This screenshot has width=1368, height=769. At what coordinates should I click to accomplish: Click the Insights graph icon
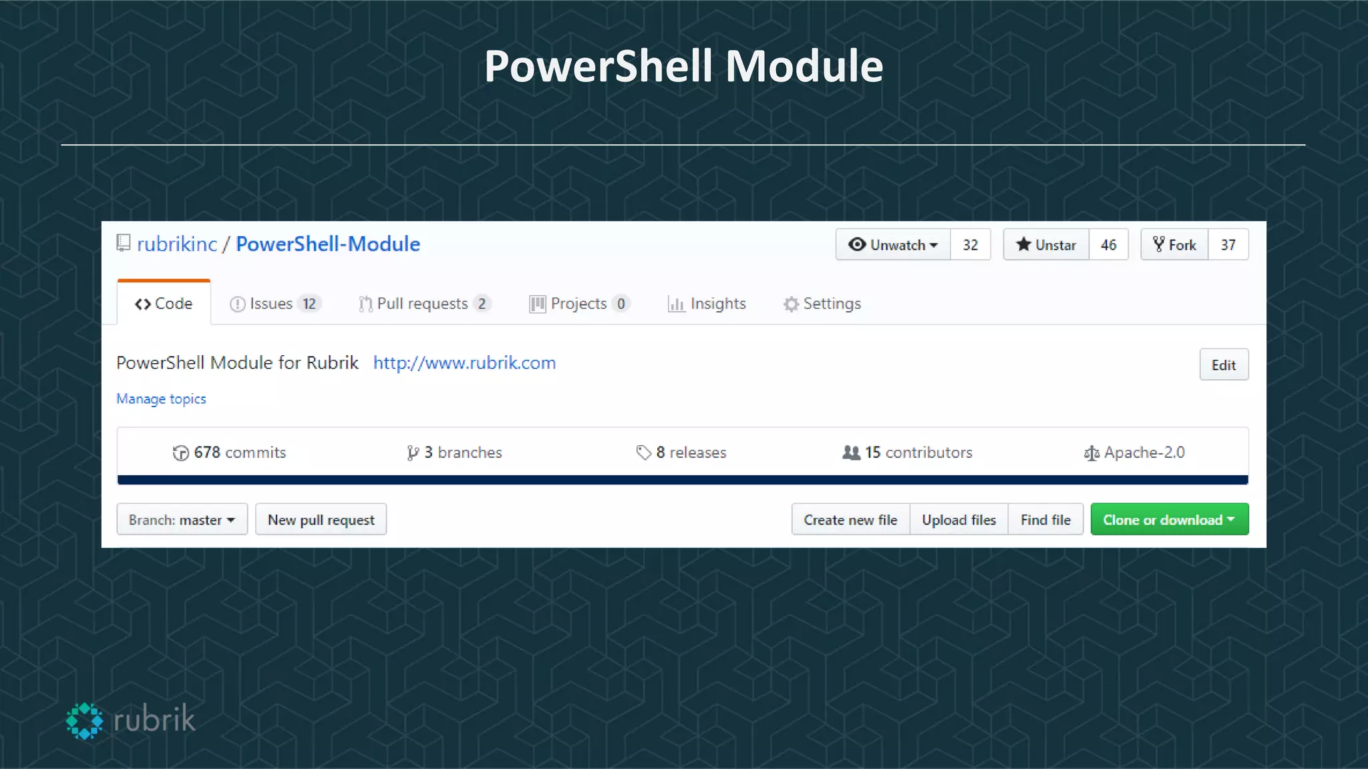676,304
